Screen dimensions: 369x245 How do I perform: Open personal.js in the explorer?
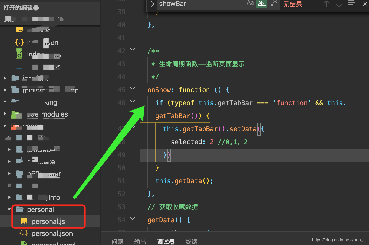pyautogui.click(x=48, y=222)
